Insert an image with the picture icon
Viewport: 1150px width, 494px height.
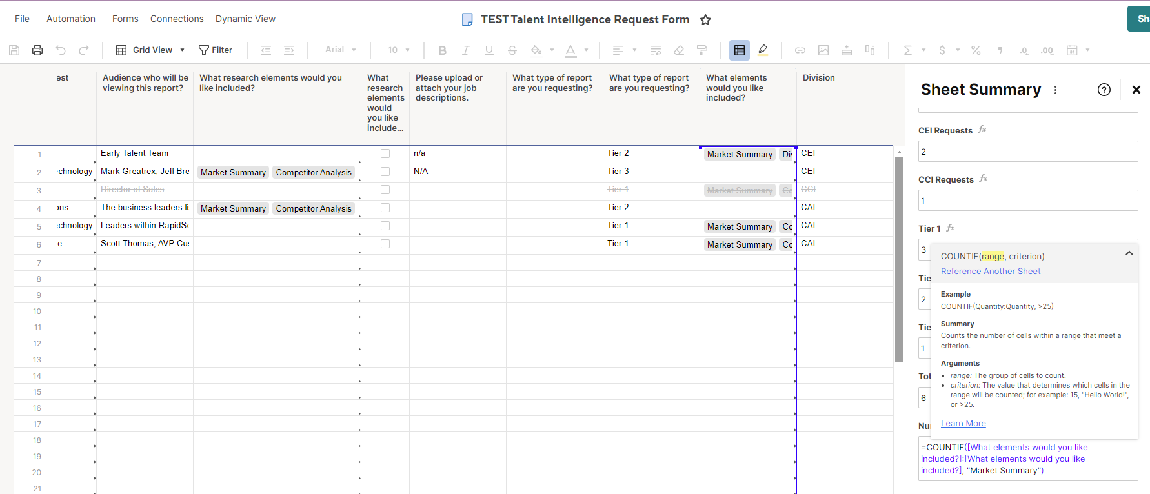(x=823, y=50)
